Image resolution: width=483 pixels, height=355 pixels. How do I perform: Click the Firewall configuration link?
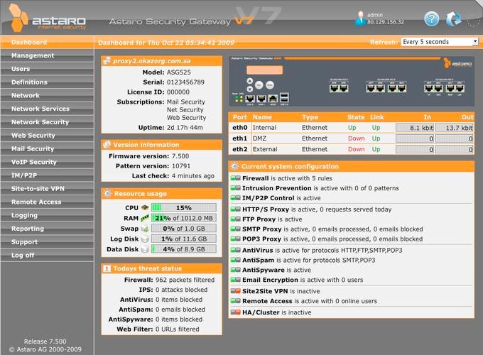tap(256, 178)
